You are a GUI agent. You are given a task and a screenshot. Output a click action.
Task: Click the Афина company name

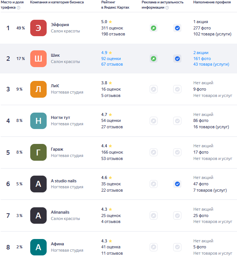point(57,244)
